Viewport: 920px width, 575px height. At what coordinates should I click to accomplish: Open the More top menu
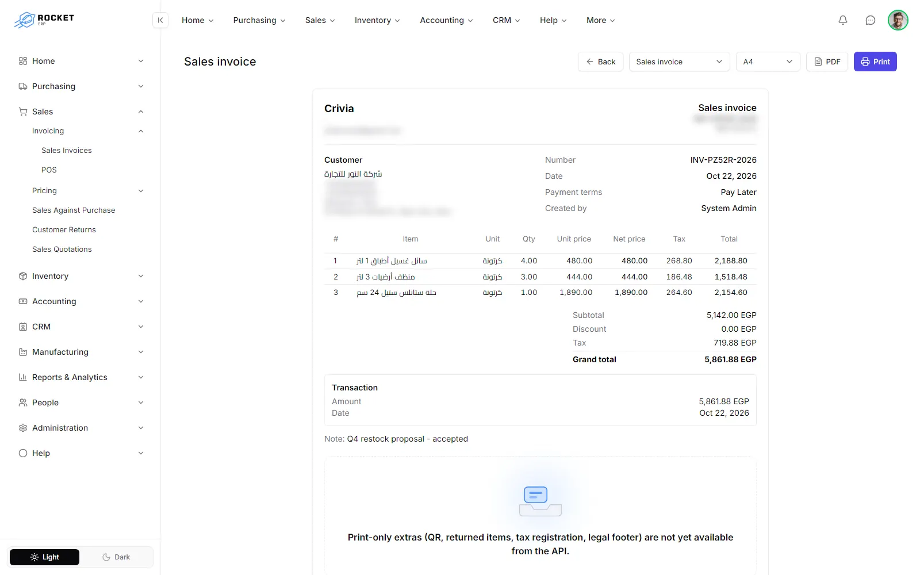pyautogui.click(x=600, y=20)
